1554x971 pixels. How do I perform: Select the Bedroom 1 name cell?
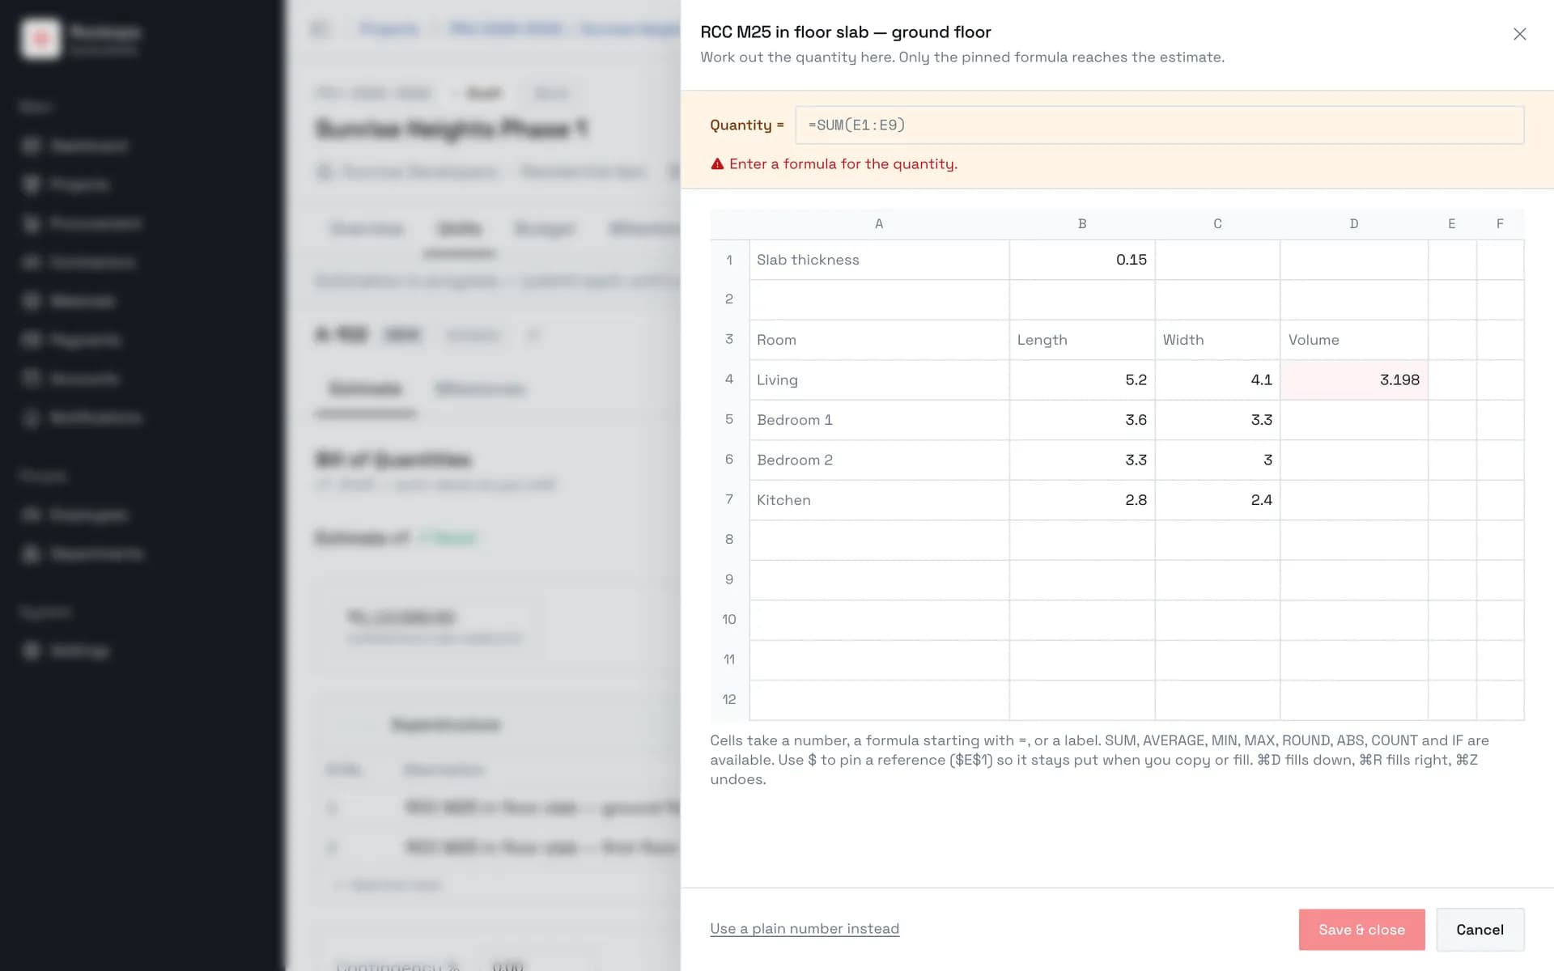click(x=879, y=420)
